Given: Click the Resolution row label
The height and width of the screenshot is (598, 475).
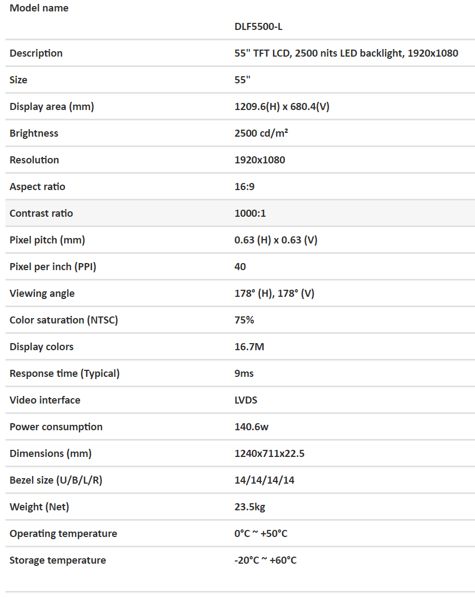Looking at the screenshot, I should pos(34,160).
